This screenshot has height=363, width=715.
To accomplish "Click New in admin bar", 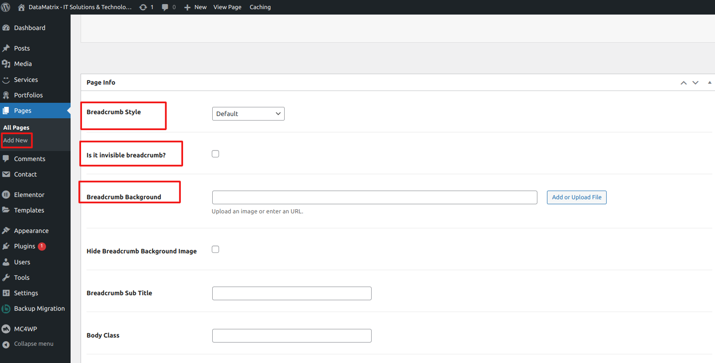I will click(200, 7).
